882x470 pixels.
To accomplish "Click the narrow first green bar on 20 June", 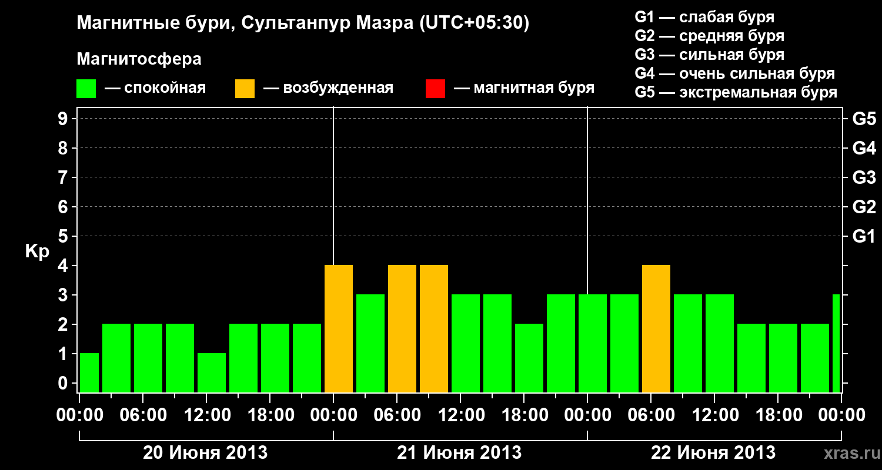I will tap(89, 372).
